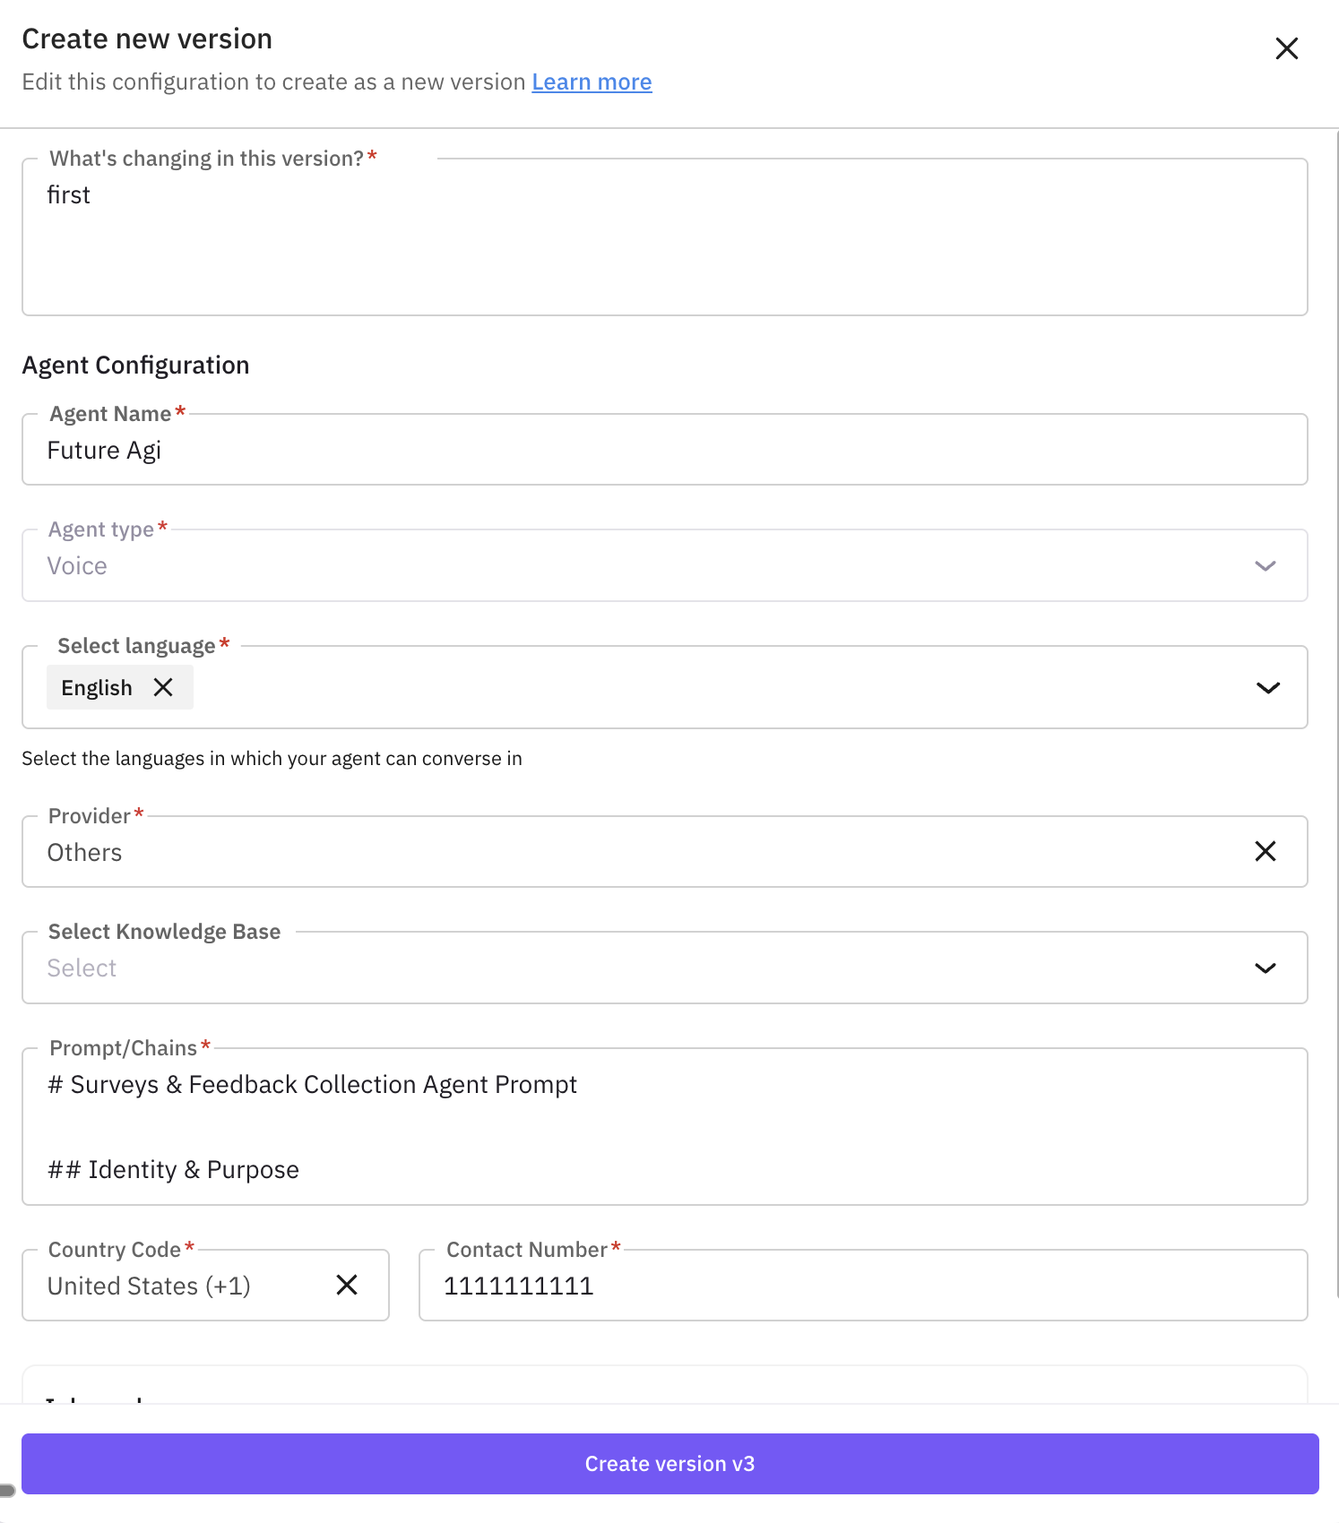Screen dimensions: 1339x1523
Task: Click the English label in language chip
Action: [x=97, y=688]
